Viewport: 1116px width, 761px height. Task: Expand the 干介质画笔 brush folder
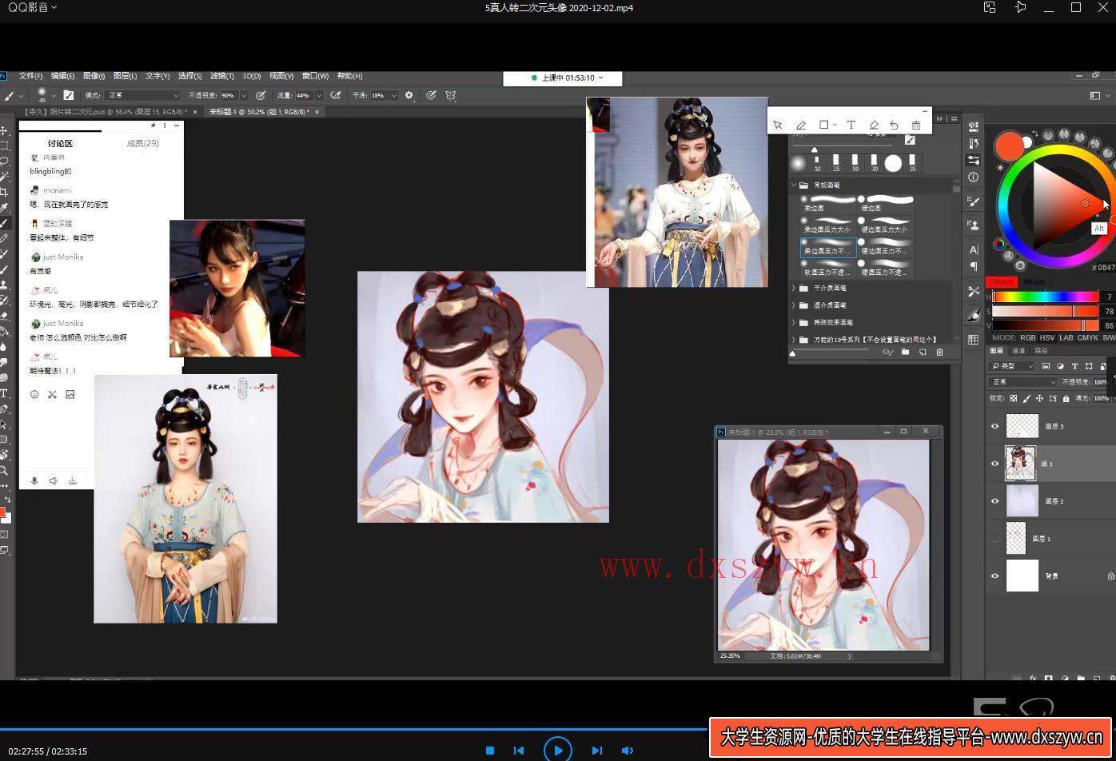click(794, 288)
